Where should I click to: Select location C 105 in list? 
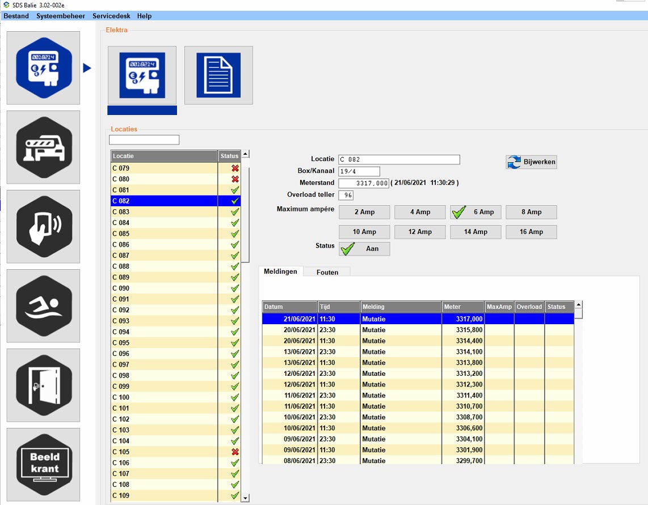176,452
